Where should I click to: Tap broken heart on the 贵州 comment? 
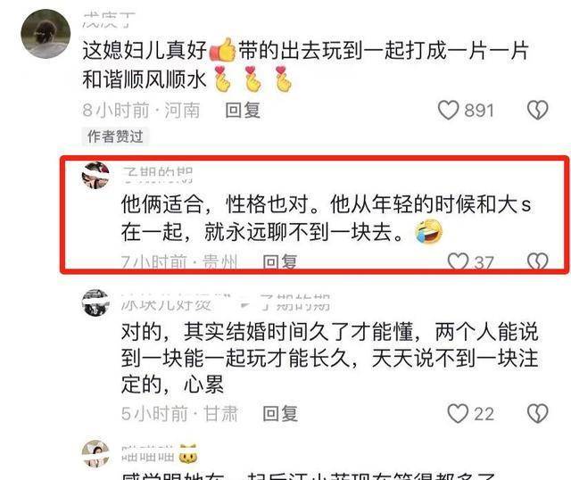coord(537,261)
